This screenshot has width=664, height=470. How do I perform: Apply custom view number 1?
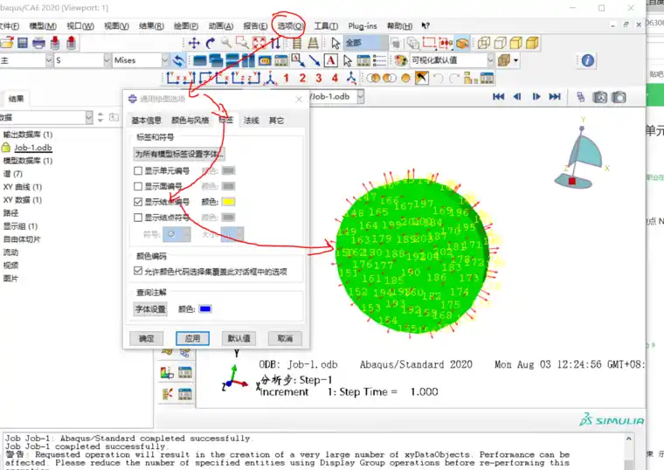coord(287,78)
